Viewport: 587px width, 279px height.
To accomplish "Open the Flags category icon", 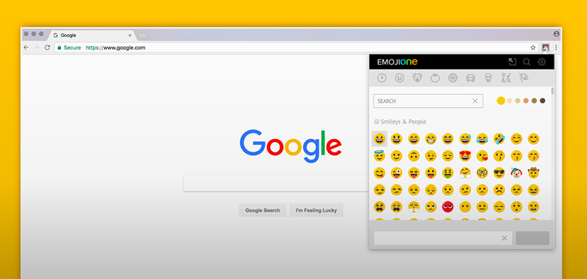I will 523,78.
